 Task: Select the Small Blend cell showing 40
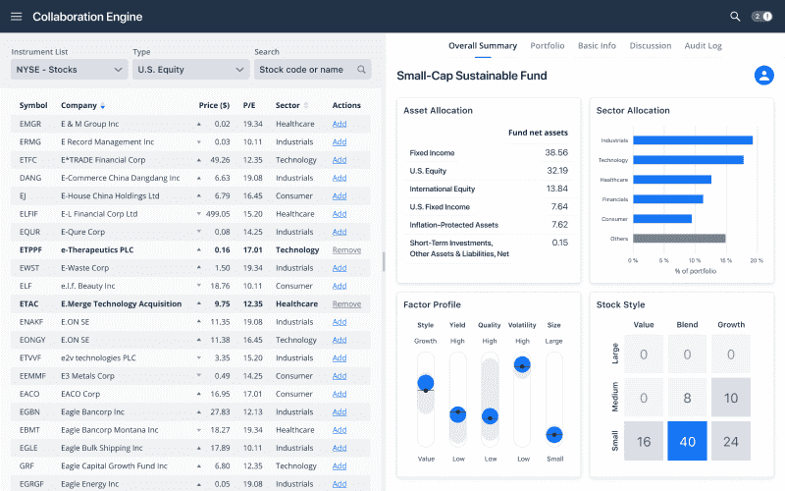687,442
